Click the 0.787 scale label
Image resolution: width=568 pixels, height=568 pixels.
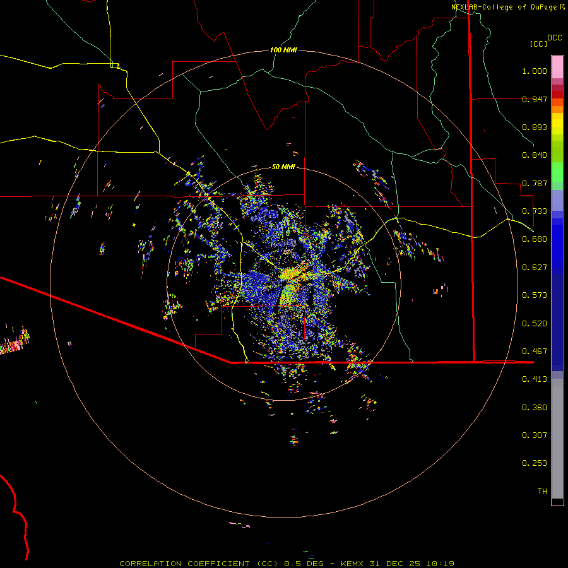(535, 183)
